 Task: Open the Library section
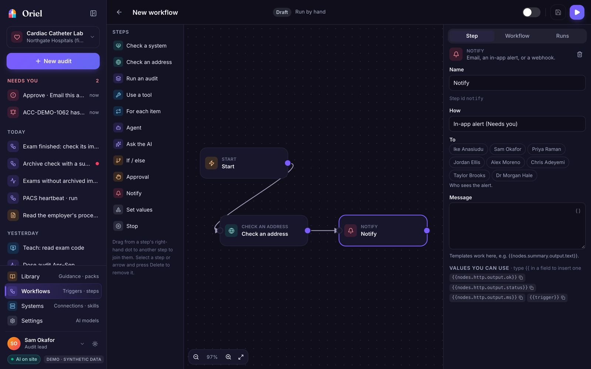coord(53,276)
